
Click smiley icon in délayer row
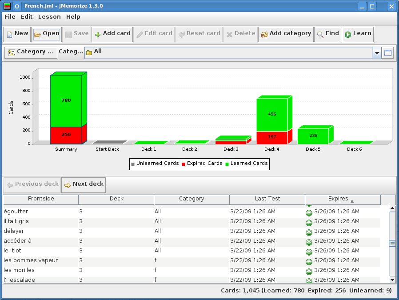coord(309,232)
